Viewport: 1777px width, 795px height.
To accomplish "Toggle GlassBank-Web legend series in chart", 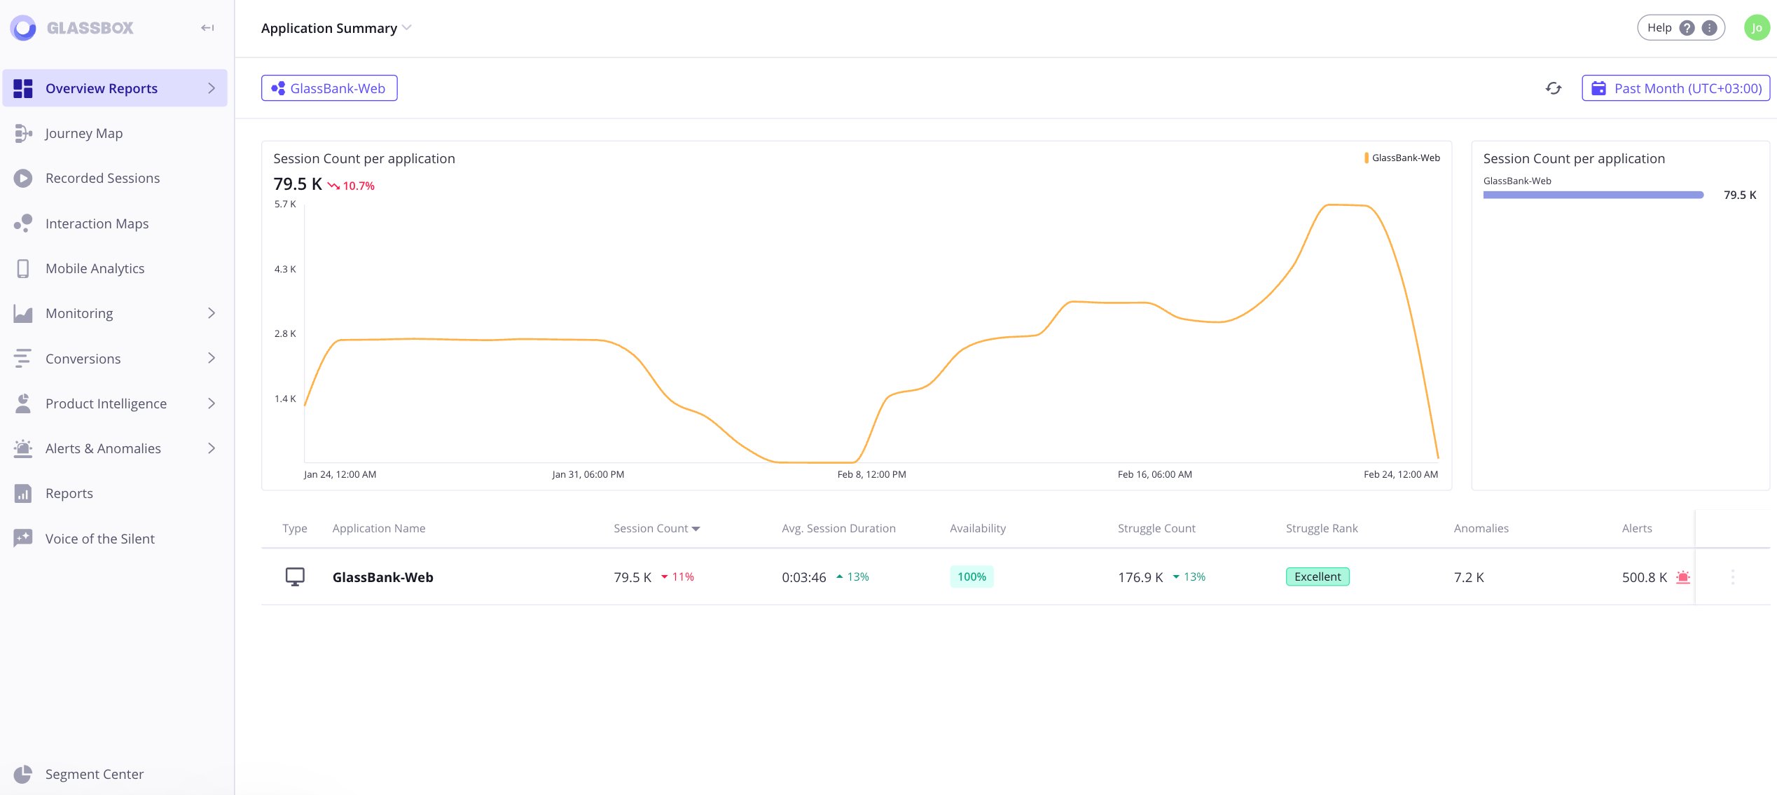I will [1402, 158].
